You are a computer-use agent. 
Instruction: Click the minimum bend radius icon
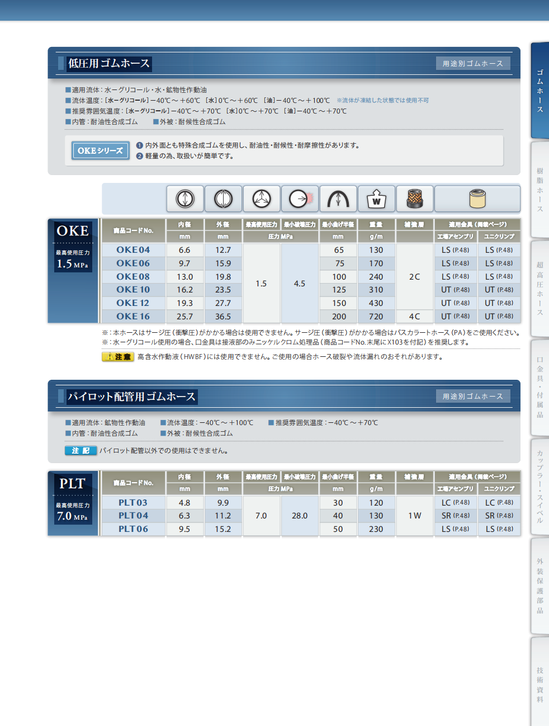pos(338,199)
